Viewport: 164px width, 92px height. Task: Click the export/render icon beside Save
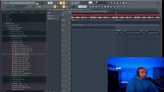click(x=126, y=3)
